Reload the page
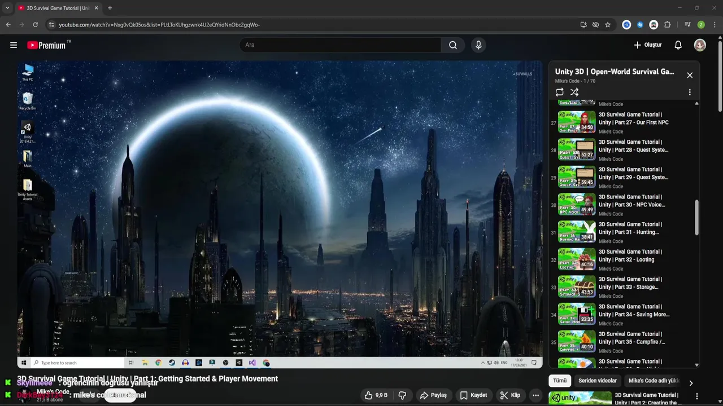Viewport: 723px width, 406px height. click(35, 25)
